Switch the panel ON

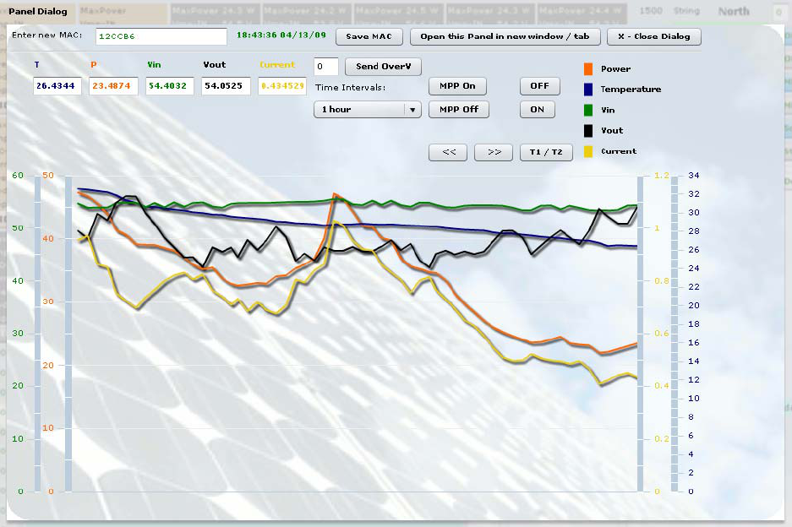click(538, 109)
